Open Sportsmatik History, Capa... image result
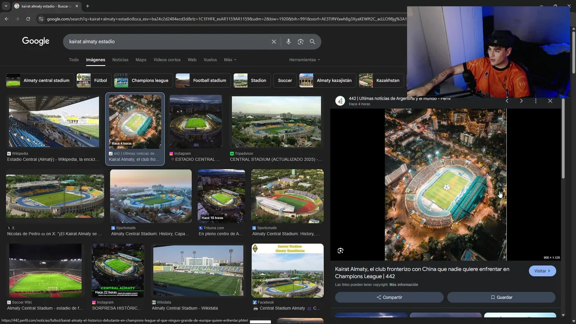Screen dimensions: 576x324 (151, 196)
